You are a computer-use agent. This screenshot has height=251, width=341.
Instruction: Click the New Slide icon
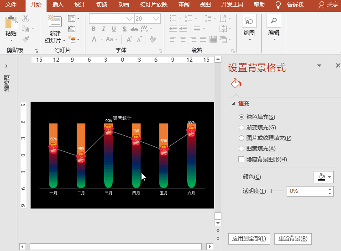[x=55, y=21]
